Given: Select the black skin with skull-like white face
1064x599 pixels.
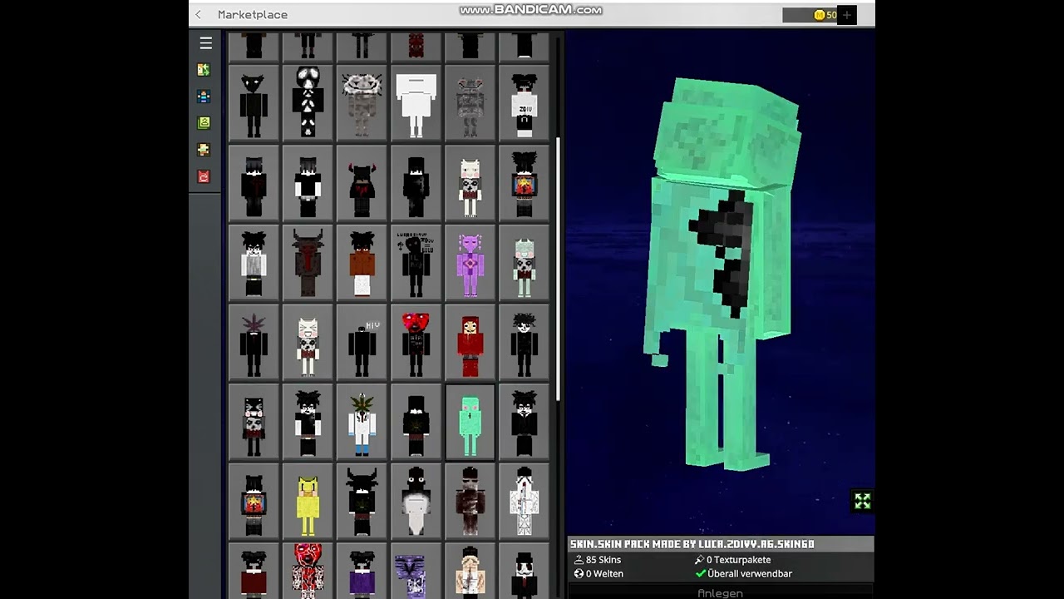Looking at the screenshot, I should coord(308,103).
